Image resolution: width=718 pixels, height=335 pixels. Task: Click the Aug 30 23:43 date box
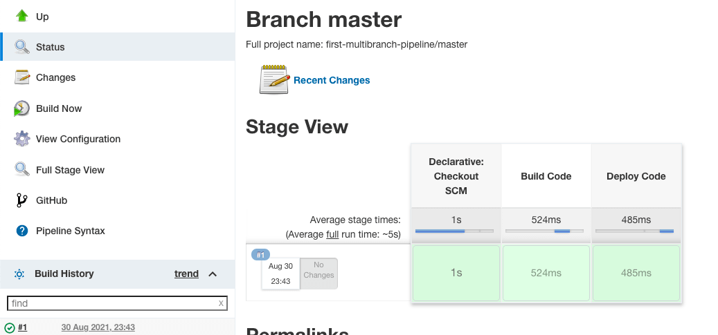click(x=280, y=274)
